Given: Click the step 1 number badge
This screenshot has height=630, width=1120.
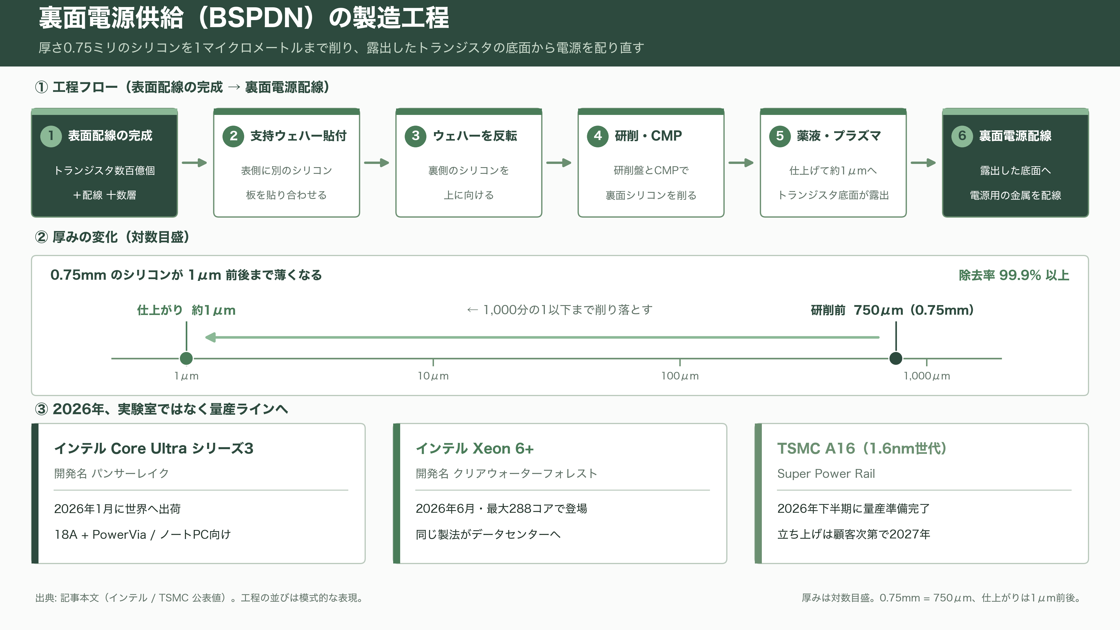Looking at the screenshot, I should pyautogui.click(x=51, y=136).
